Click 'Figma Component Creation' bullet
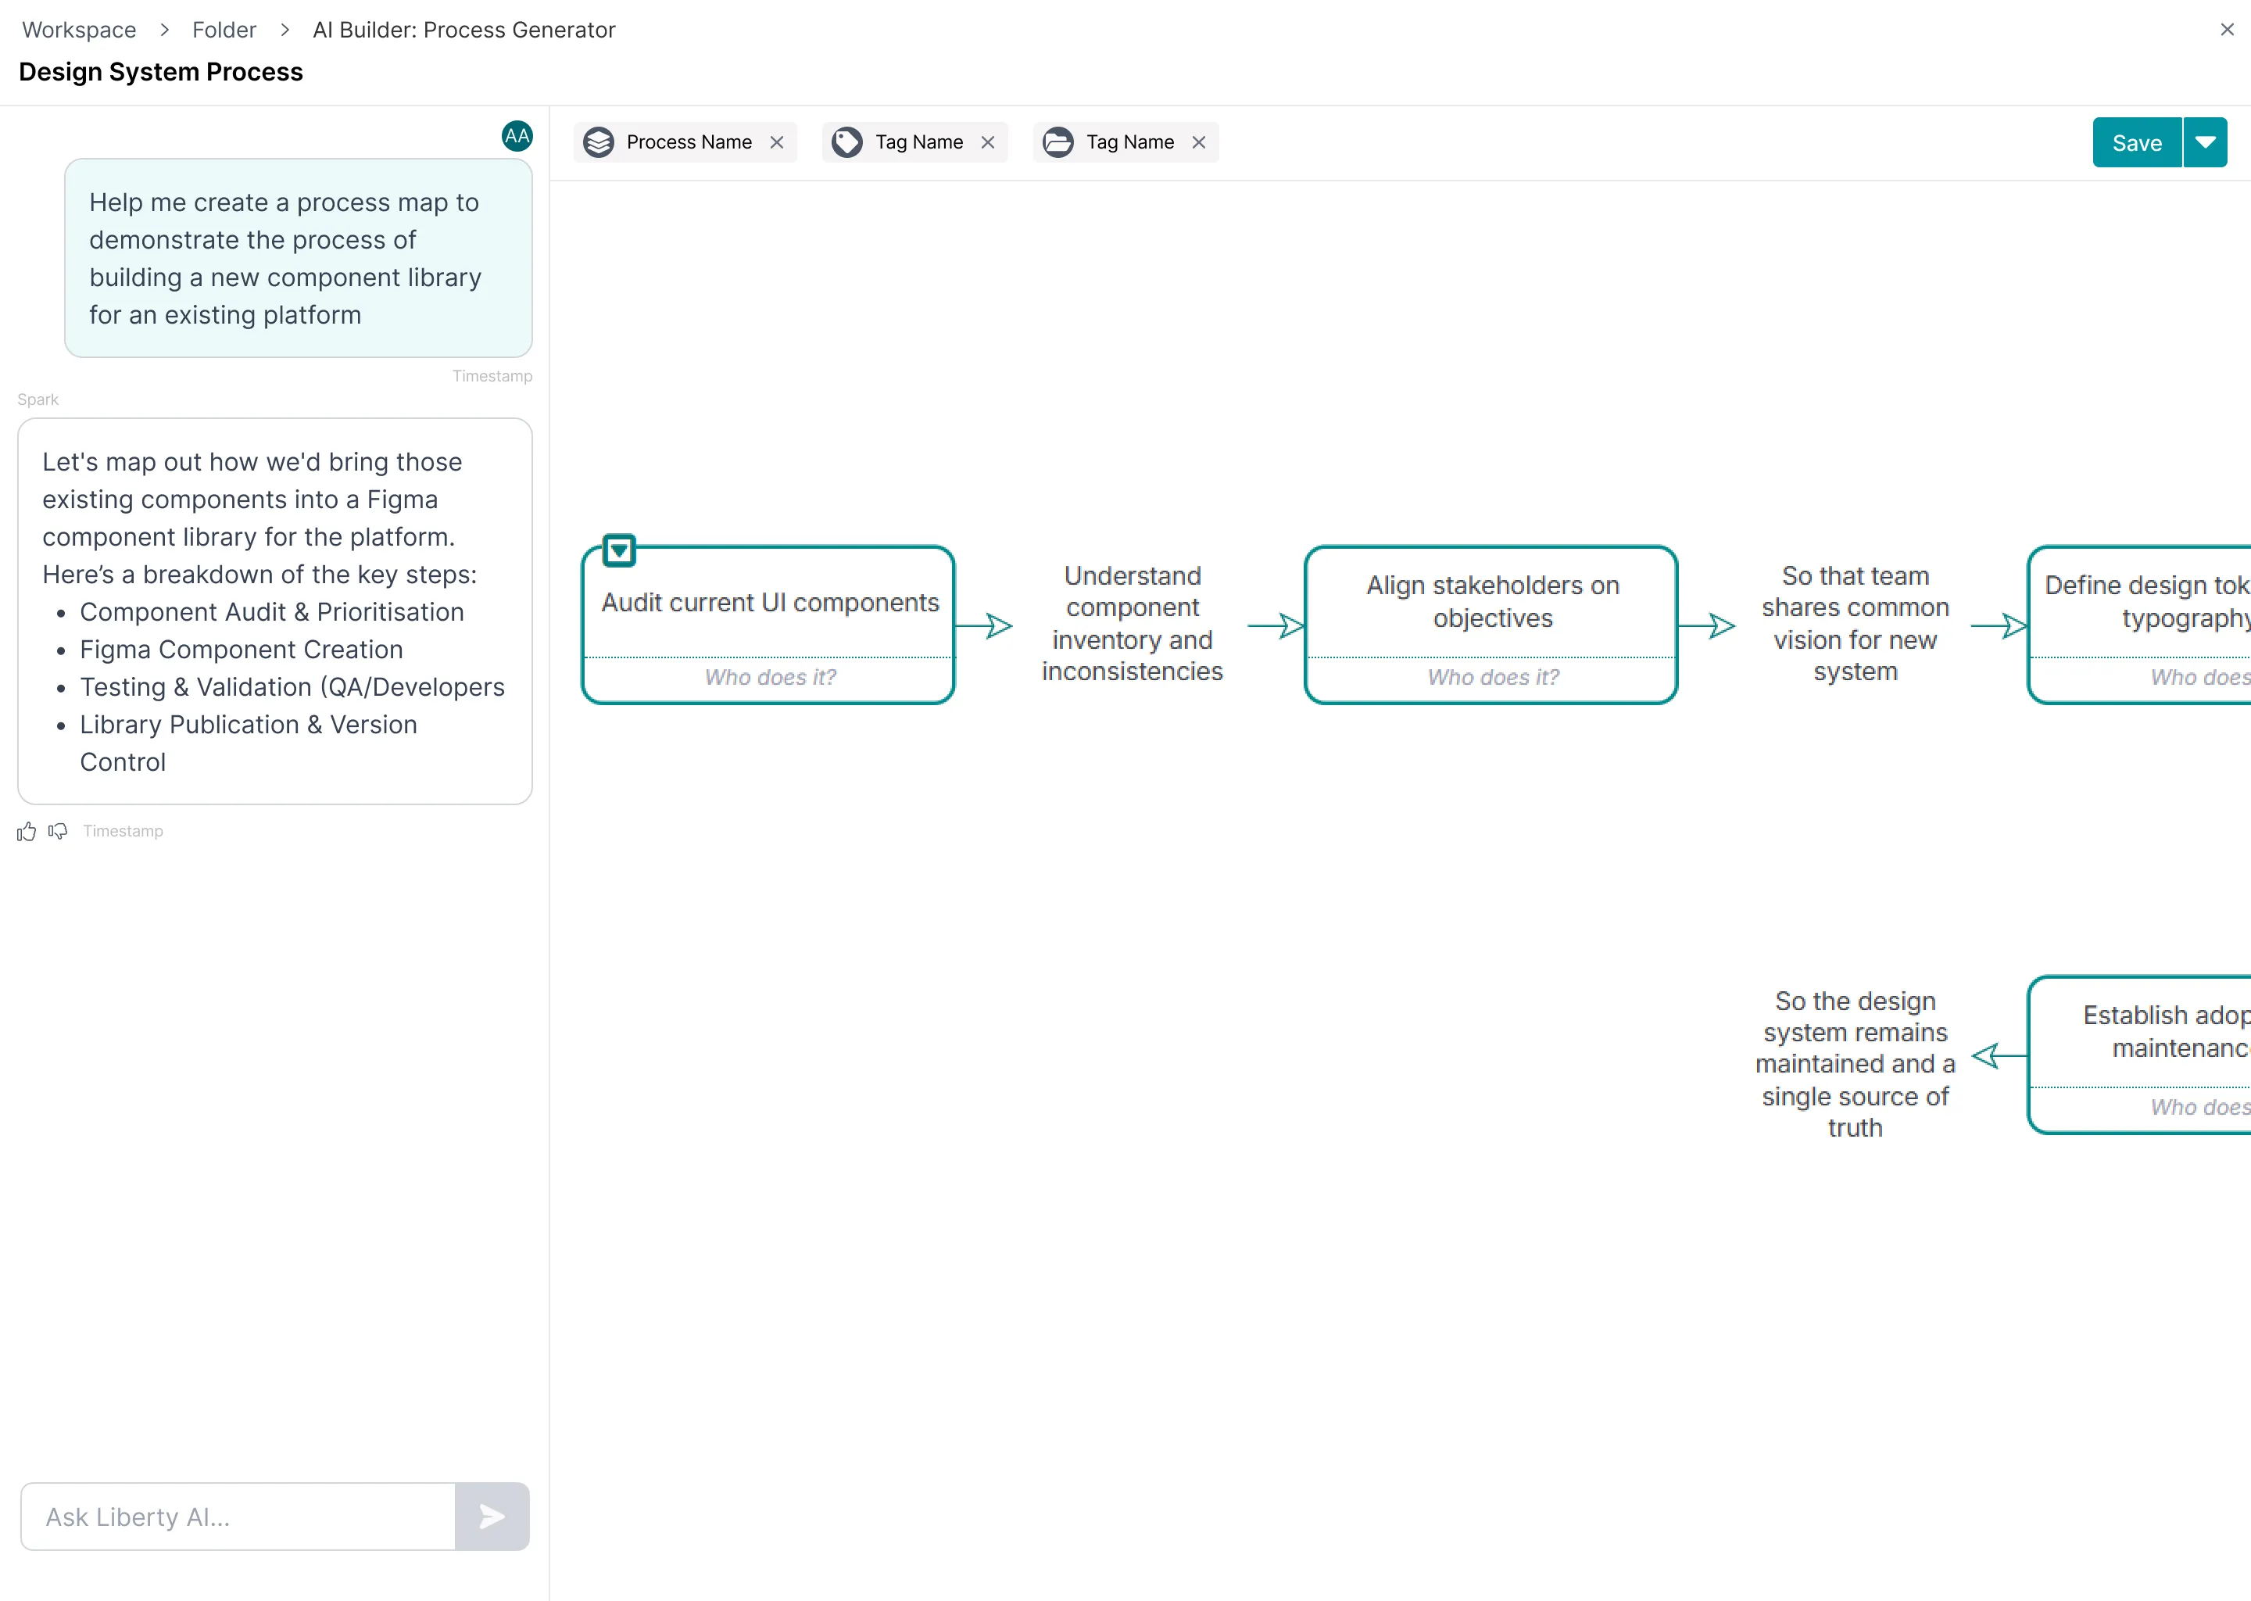This screenshot has width=2251, height=1601. (x=241, y=650)
